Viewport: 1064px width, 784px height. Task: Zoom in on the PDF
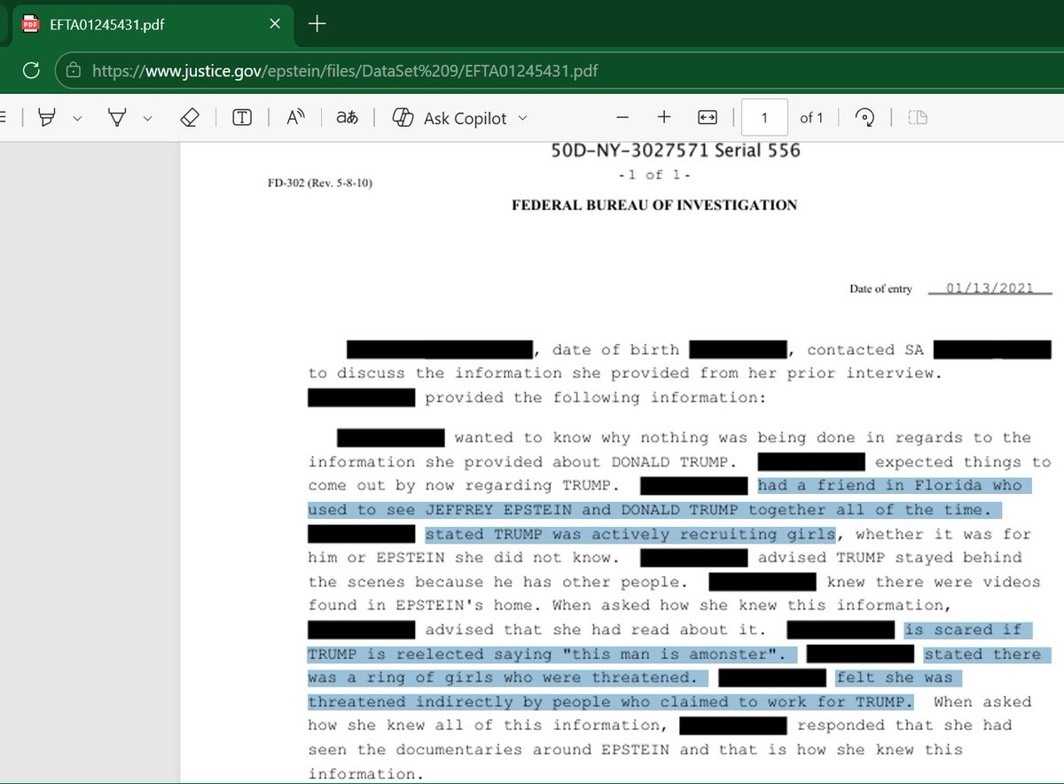pyautogui.click(x=664, y=118)
